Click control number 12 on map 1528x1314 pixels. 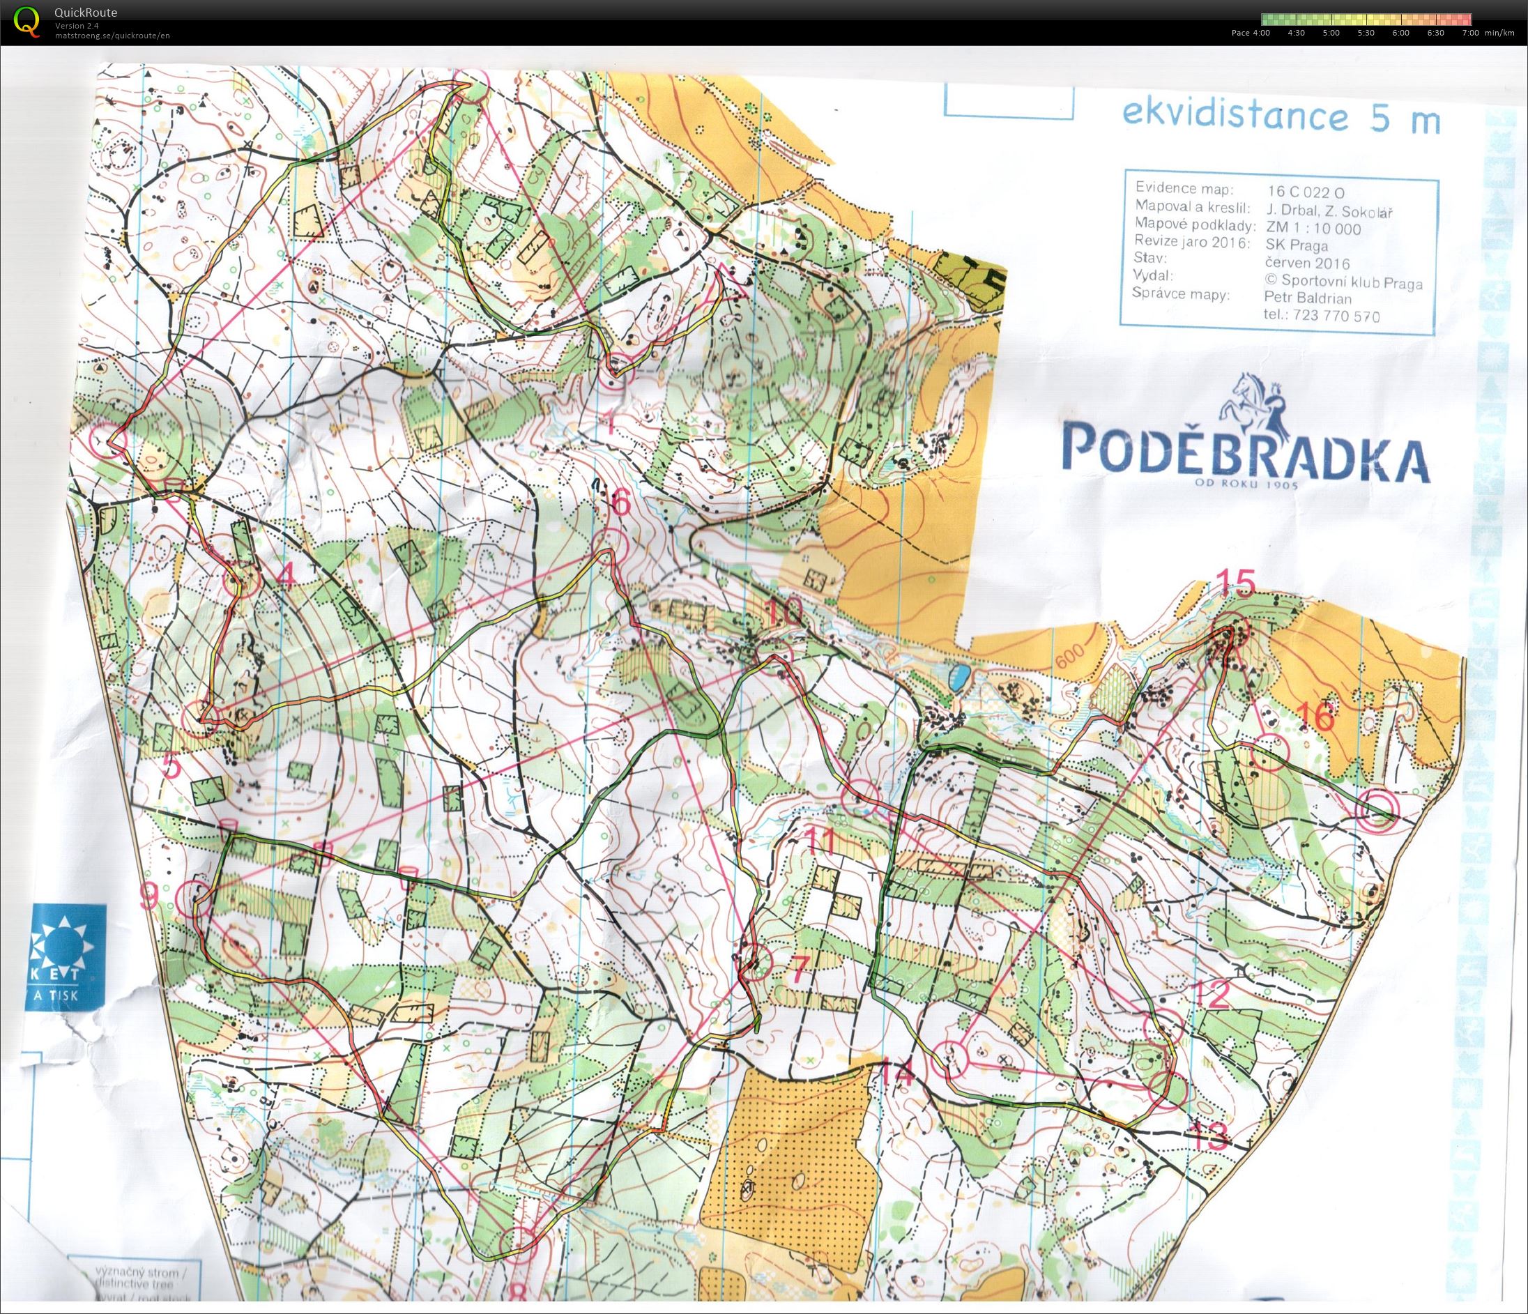(x=1211, y=995)
